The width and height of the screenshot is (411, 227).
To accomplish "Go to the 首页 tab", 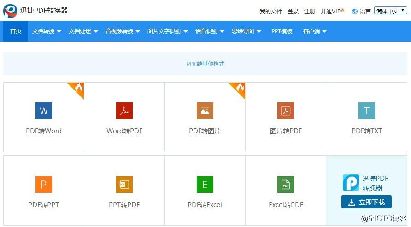I will coord(16,31).
